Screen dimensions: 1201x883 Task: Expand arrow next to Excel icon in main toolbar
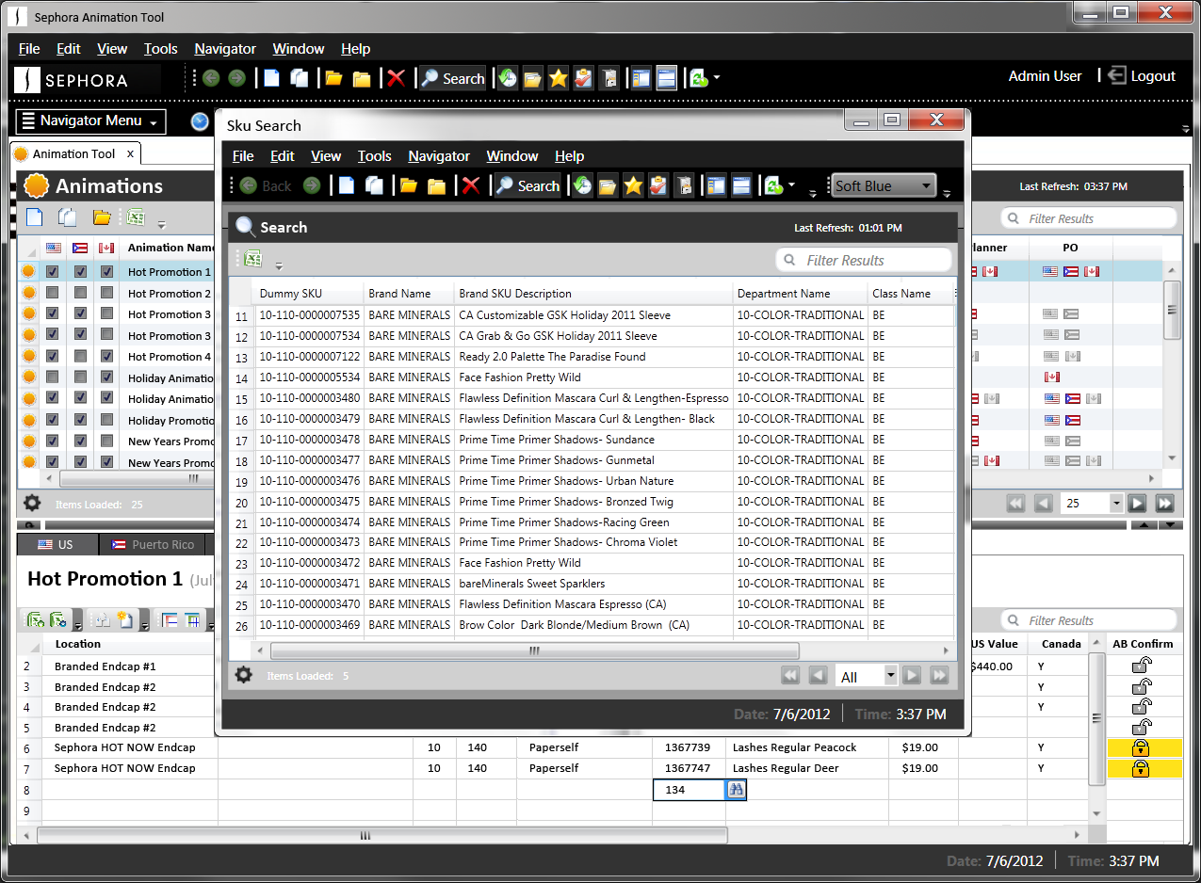click(x=717, y=78)
